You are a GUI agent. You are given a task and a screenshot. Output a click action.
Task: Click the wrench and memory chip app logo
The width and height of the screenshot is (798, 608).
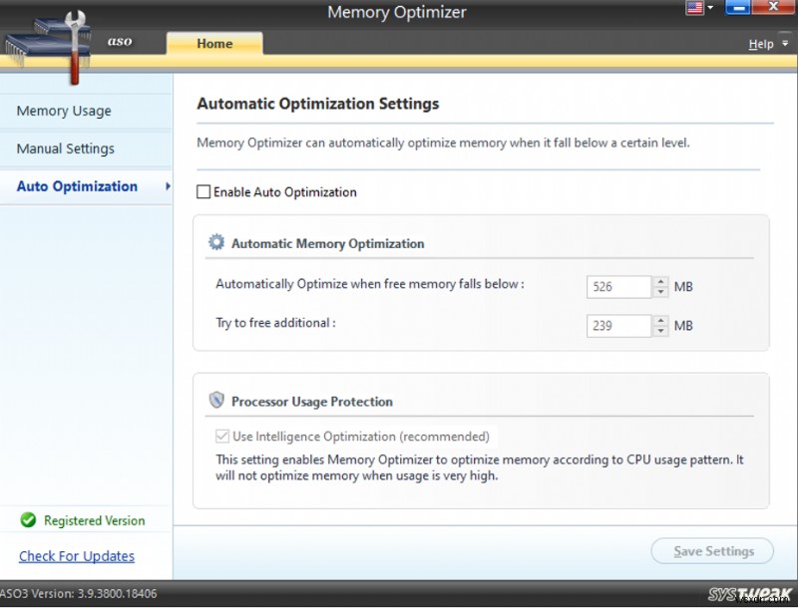(x=45, y=45)
